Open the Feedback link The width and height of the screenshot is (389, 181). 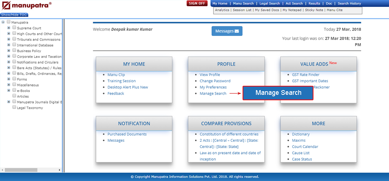tap(116, 93)
